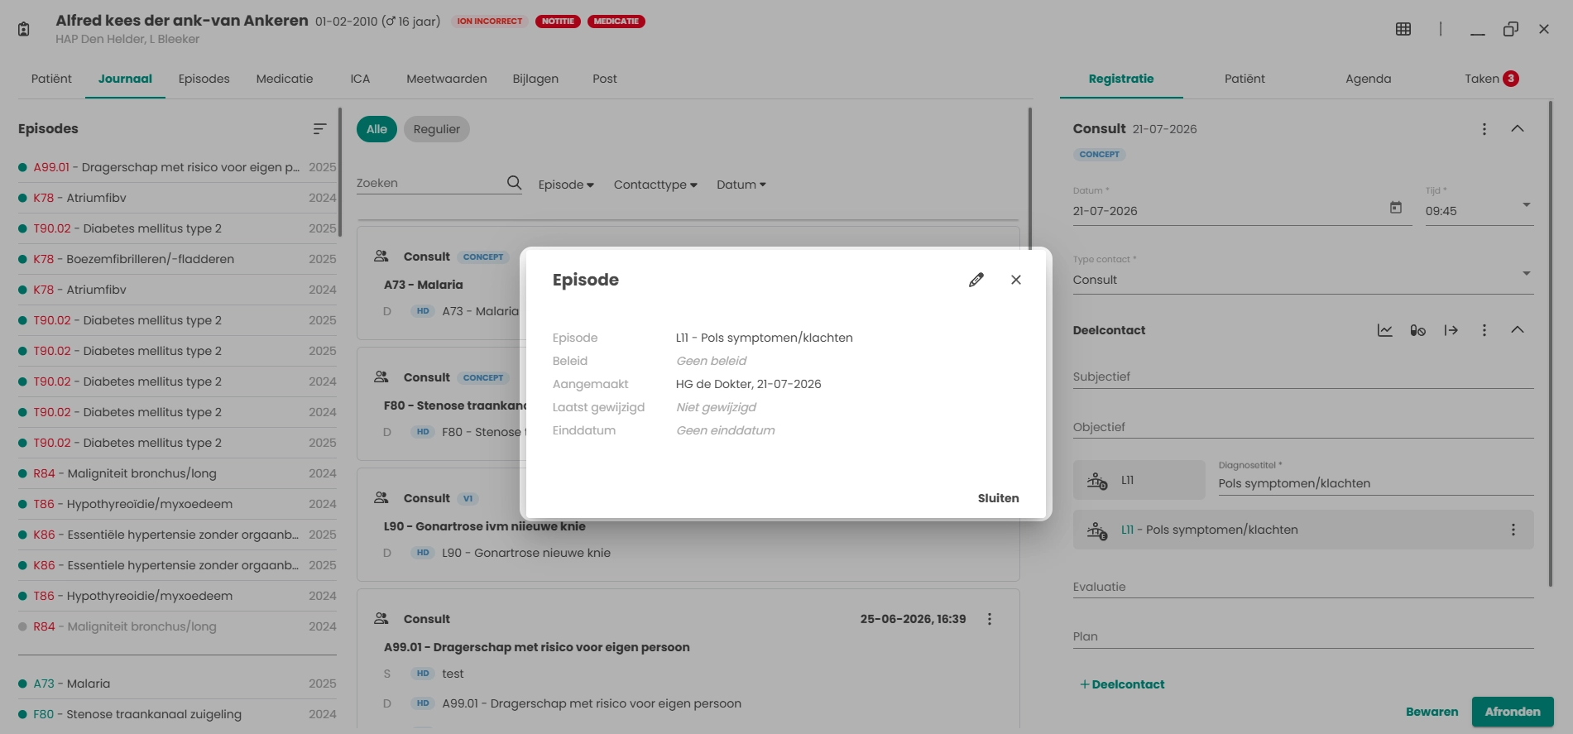Viewport: 1573px width, 734px height.
Task: Open the grid view icon in the top bar
Action: tap(1403, 29)
